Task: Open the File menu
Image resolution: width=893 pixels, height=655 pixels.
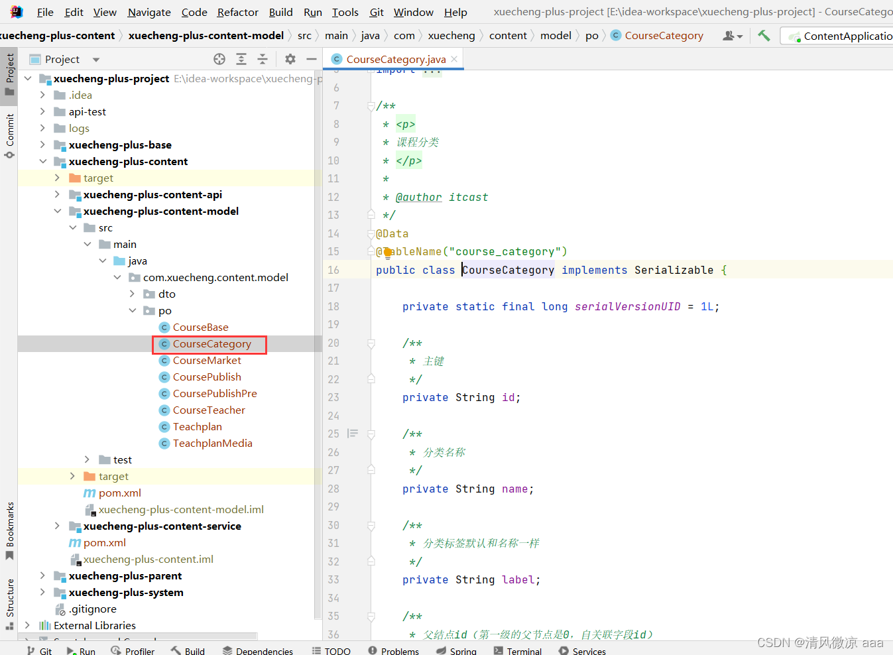Action: 45,12
